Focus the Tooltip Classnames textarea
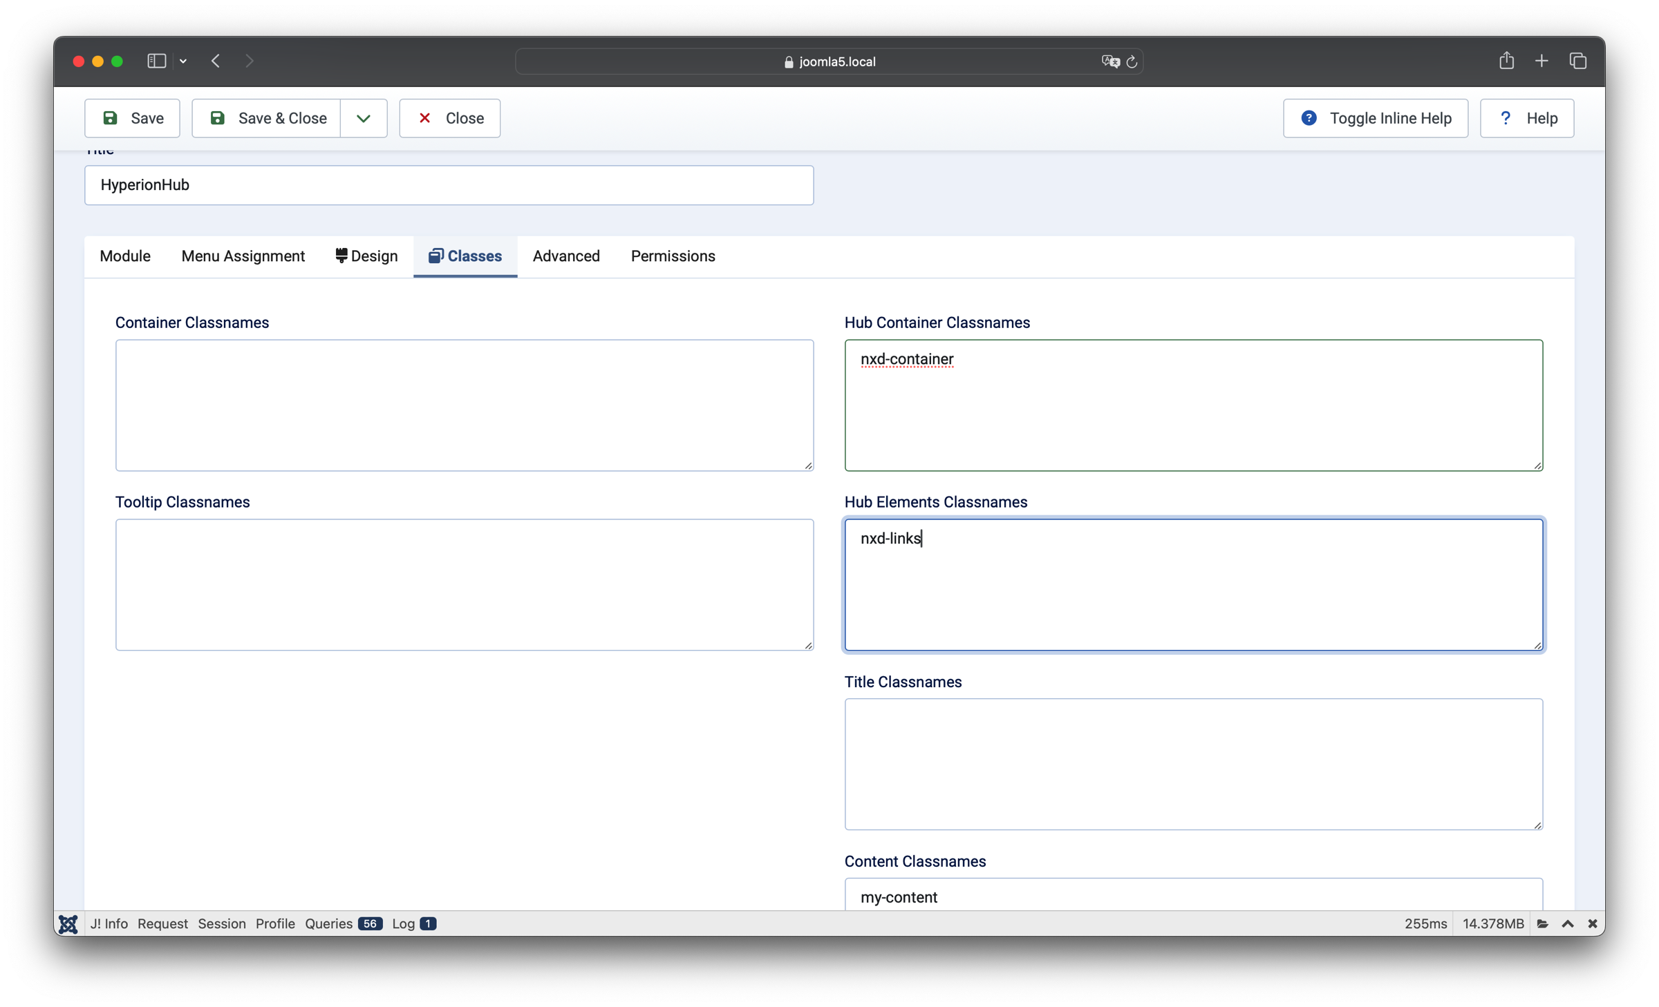This screenshot has width=1659, height=1007. 465,585
